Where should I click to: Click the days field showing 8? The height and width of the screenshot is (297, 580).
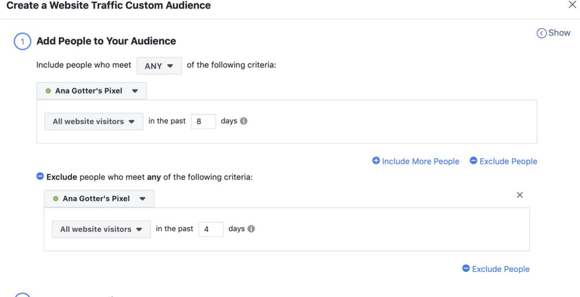click(x=203, y=121)
